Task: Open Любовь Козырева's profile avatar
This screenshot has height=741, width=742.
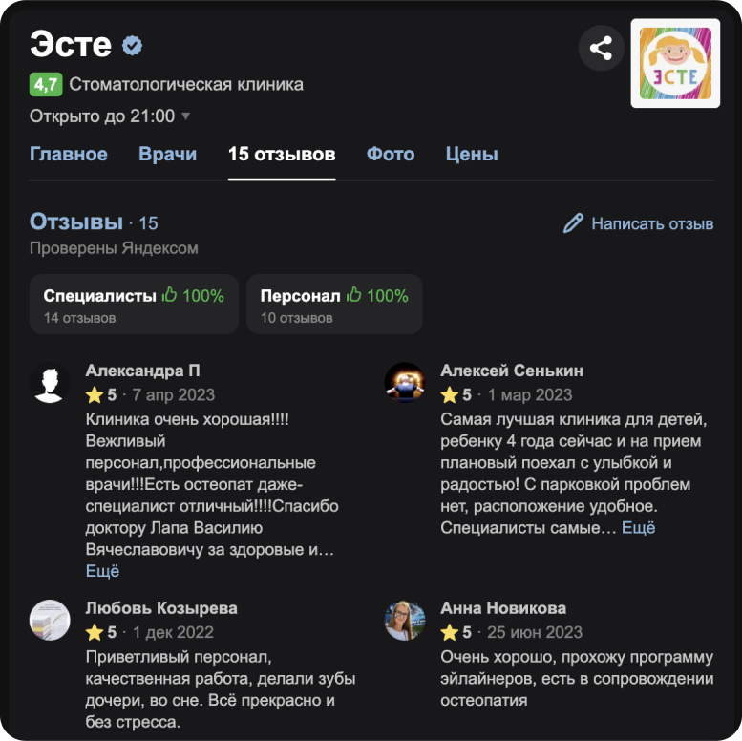Action: pos(50,620)
